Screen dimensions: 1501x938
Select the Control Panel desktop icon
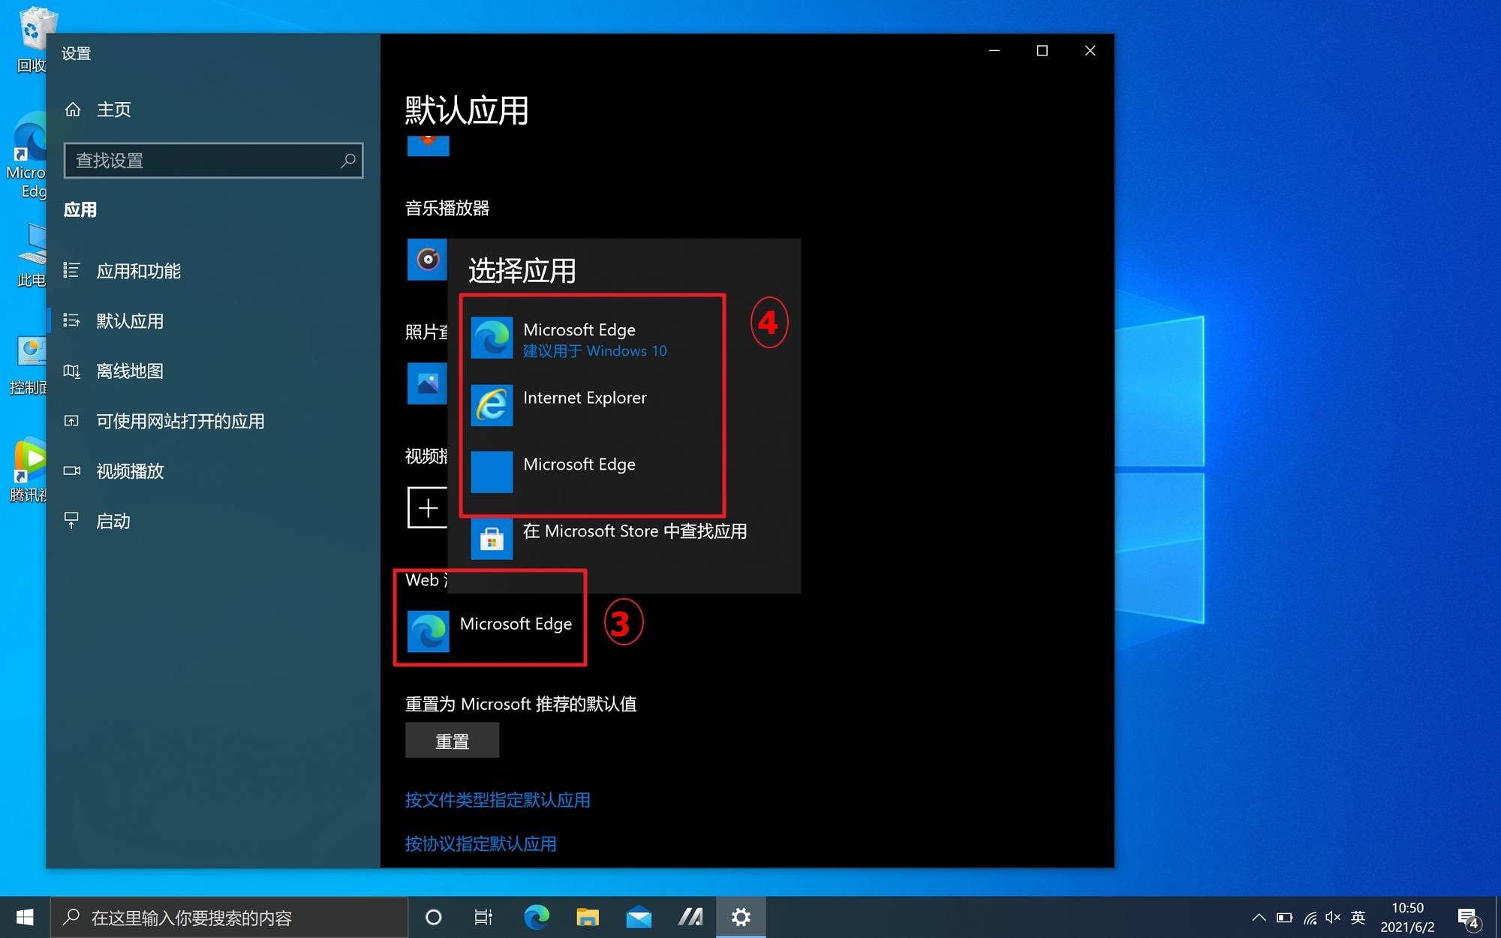click(29, 365)
